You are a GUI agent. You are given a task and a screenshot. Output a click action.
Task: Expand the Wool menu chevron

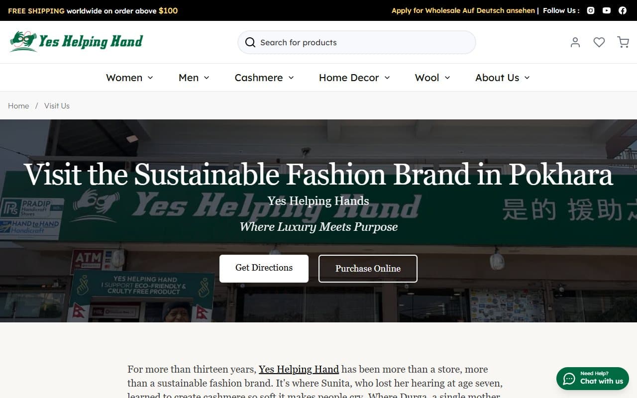[447, 78]
